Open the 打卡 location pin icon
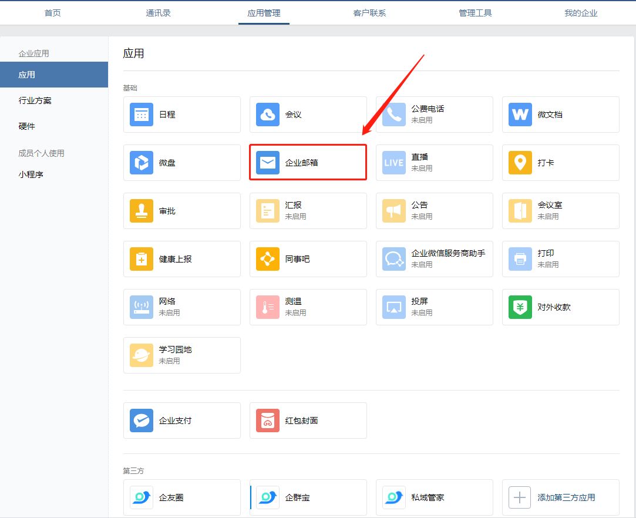Screen dimensions: 636x518 (x=520, y=163)
